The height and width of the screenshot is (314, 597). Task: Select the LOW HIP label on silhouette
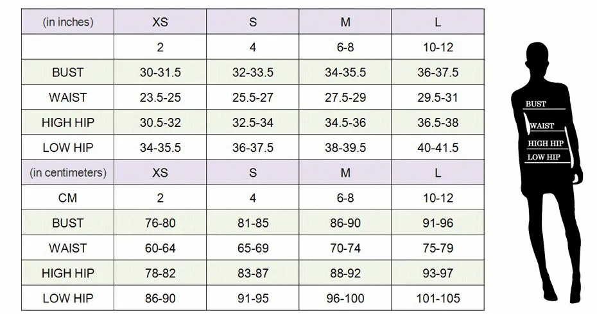coord(544,157)
